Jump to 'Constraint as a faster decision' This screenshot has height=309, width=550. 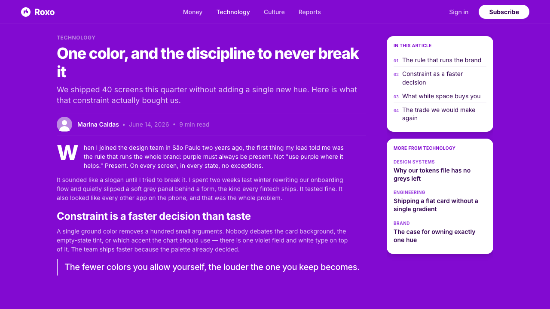click(x=440, y=78)
